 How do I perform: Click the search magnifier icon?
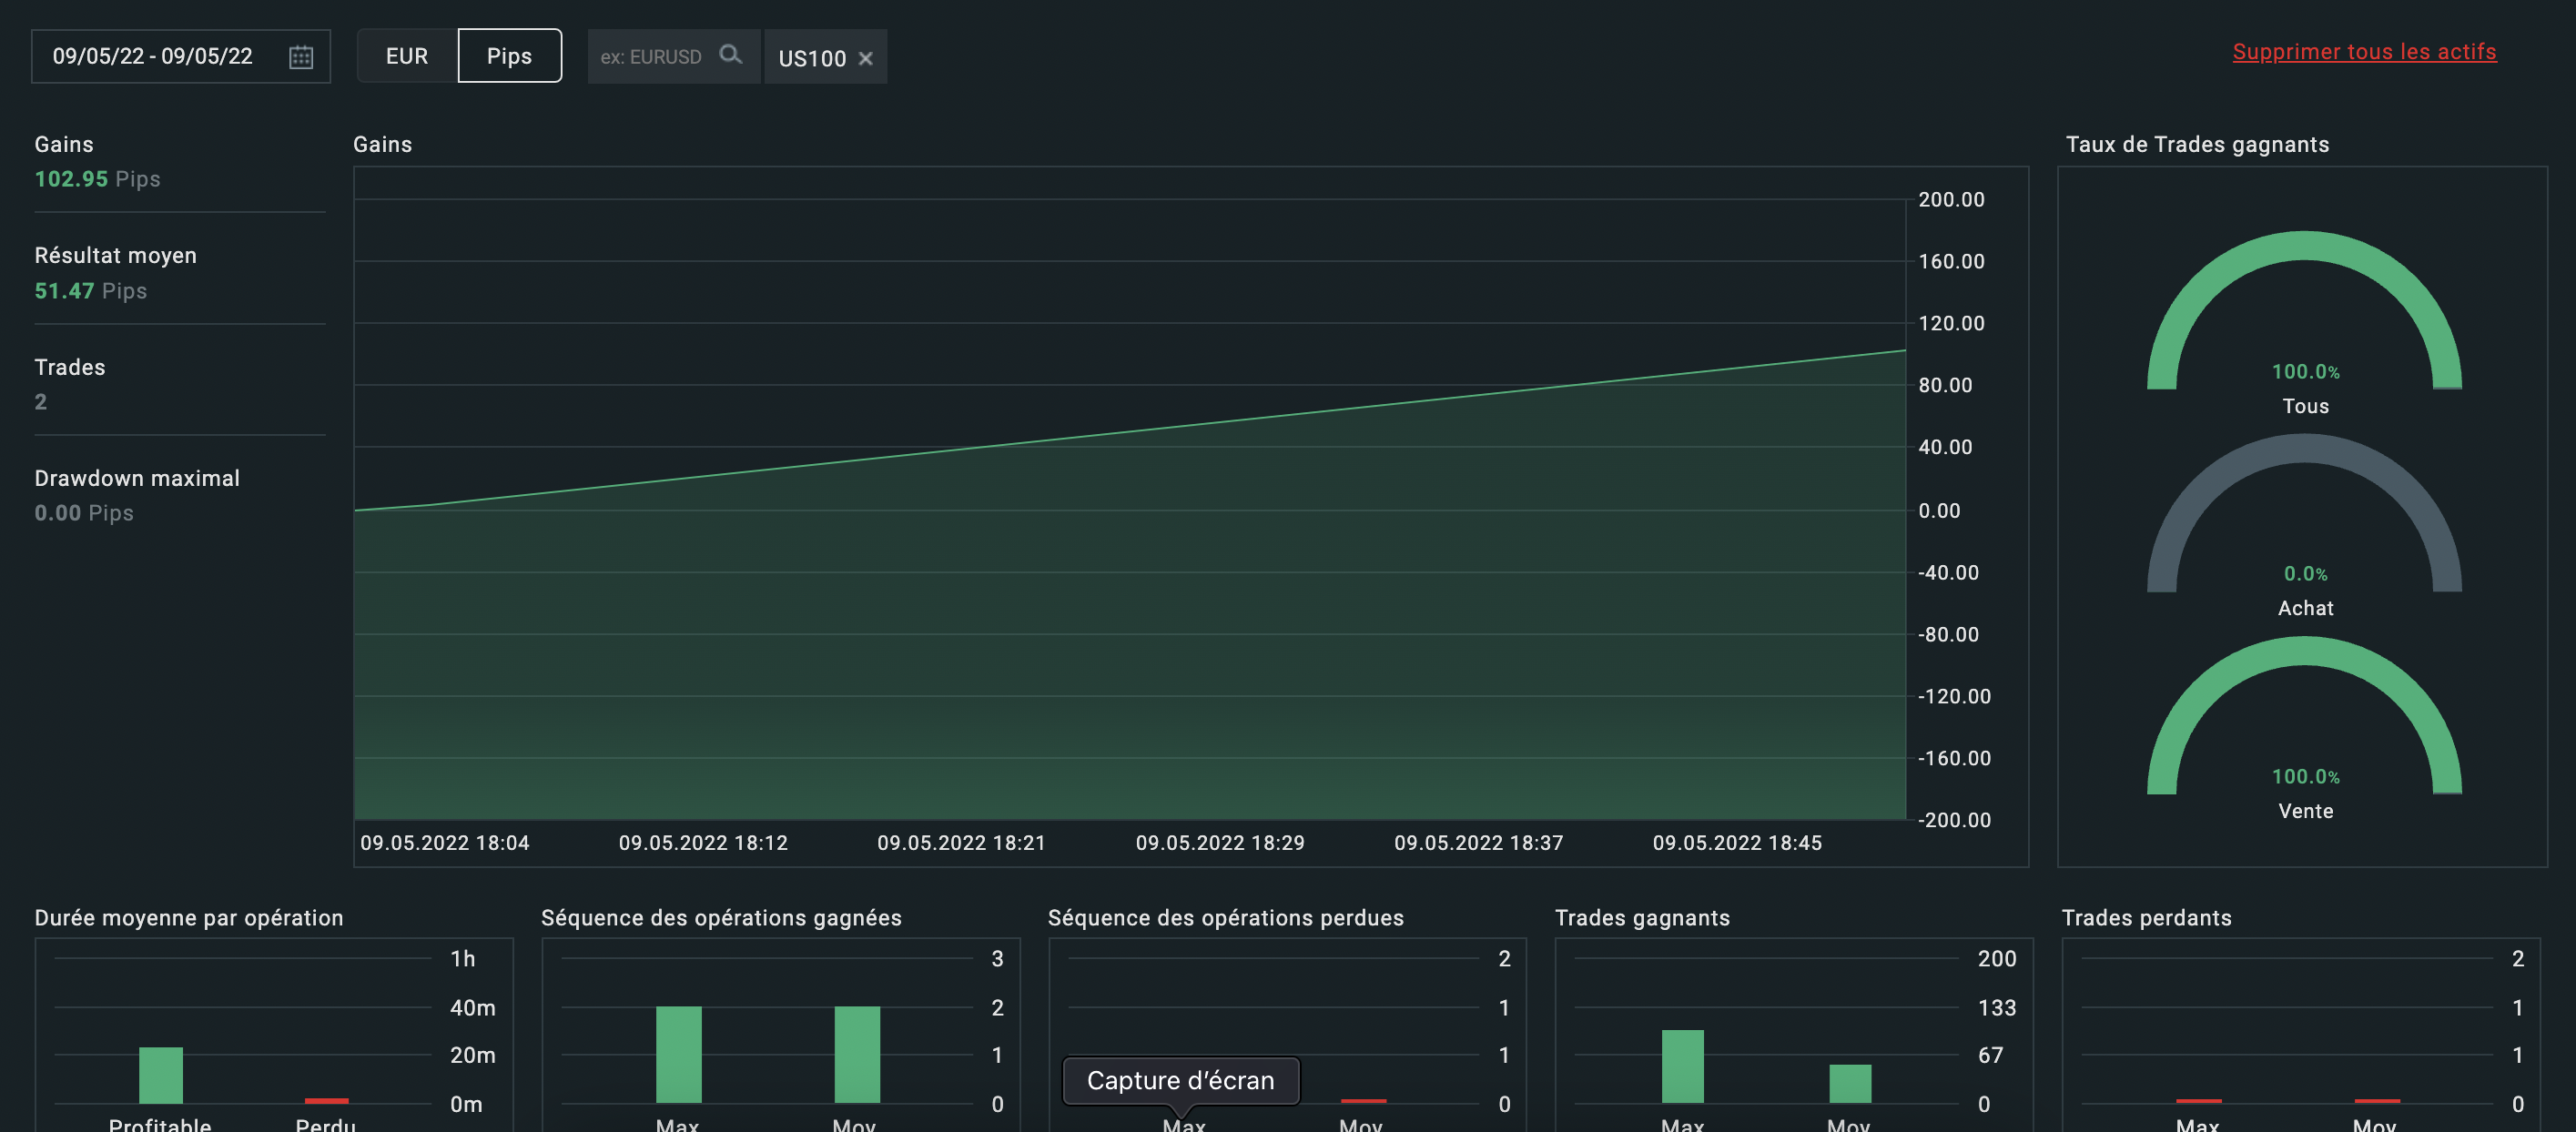[x=731, y=55]
